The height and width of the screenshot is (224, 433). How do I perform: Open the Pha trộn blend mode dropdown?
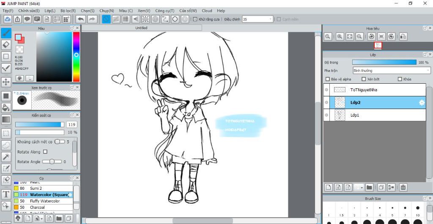pos(391,71)
